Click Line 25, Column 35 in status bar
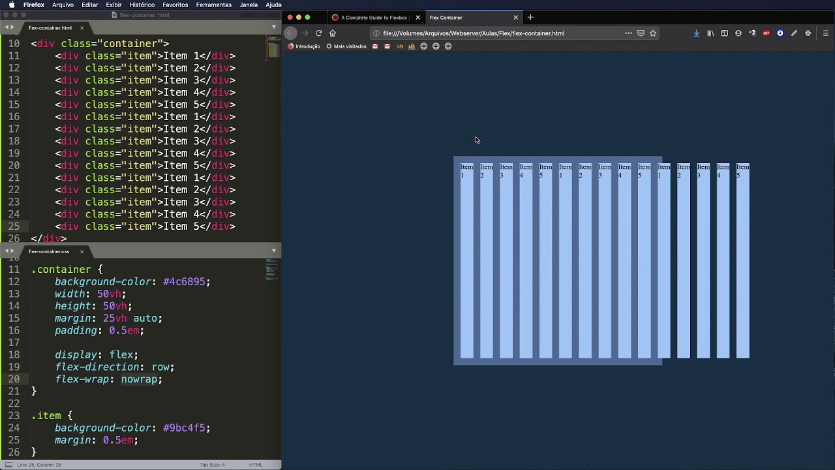This screenshot has width=835, height=470. tap(39, 465)
